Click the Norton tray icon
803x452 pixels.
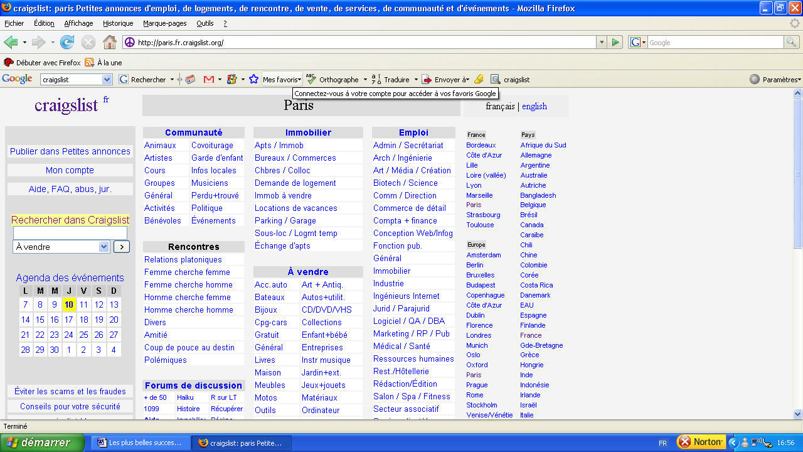[701, 442]
